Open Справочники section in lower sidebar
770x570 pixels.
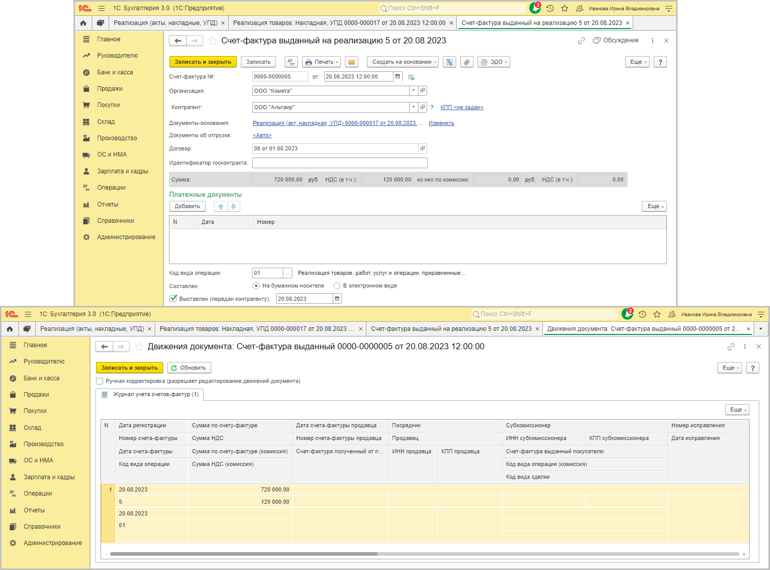click(42, 527)
